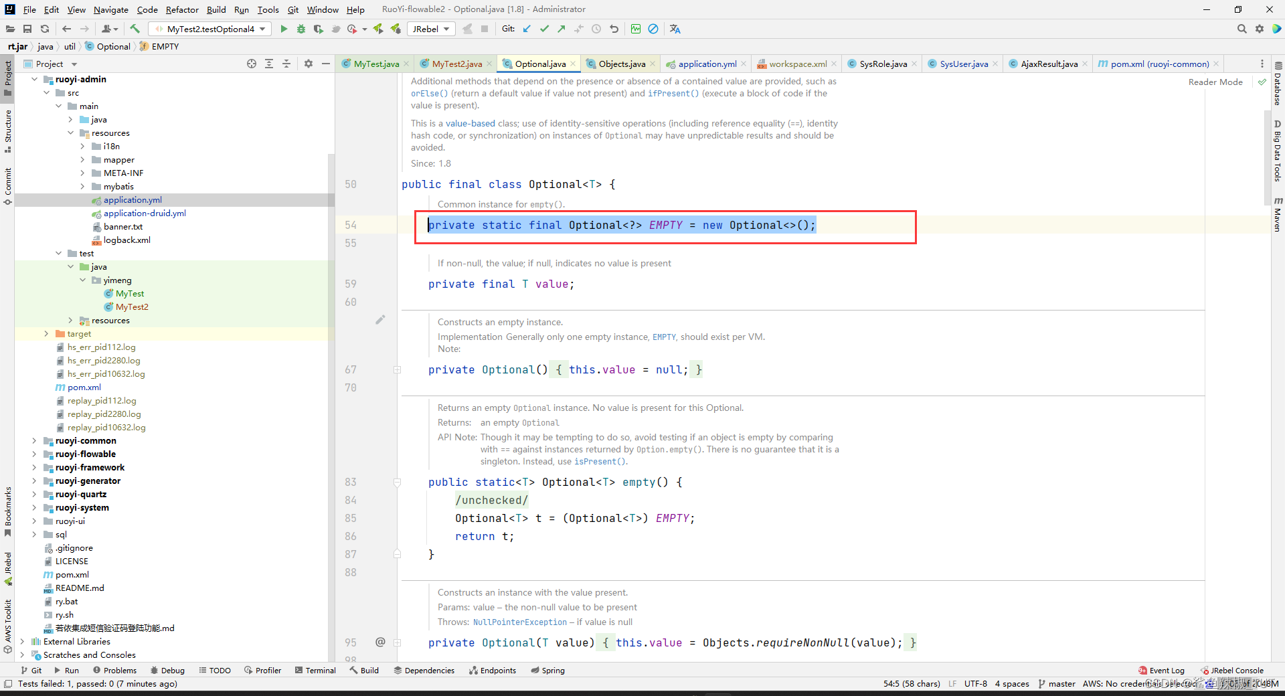The width and height of the screenshot is (1285, 696).
Task: Click the isPresent() documentation link
Action: [x=600, y=461]
